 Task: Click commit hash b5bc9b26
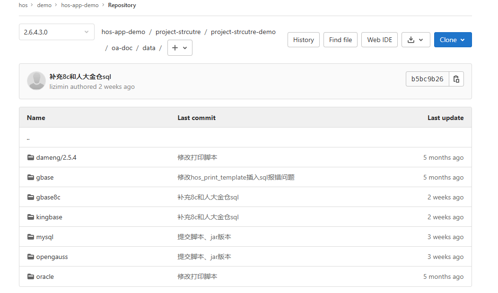[x=427, y=79]
